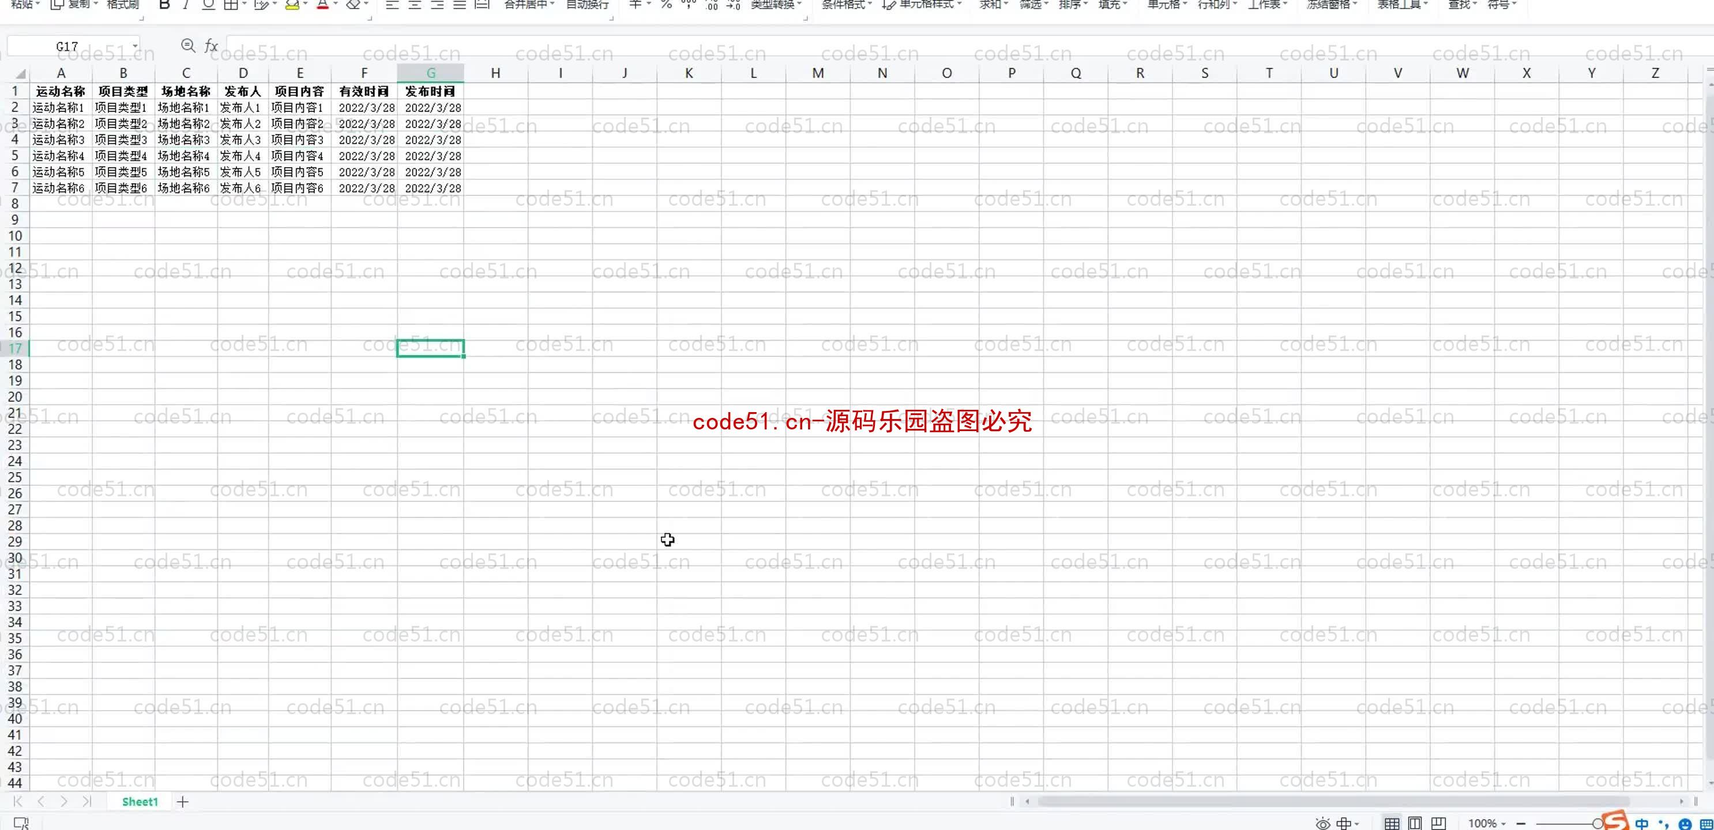
Task: Apply cell borders icon
Action: click(x=231, y=5)
